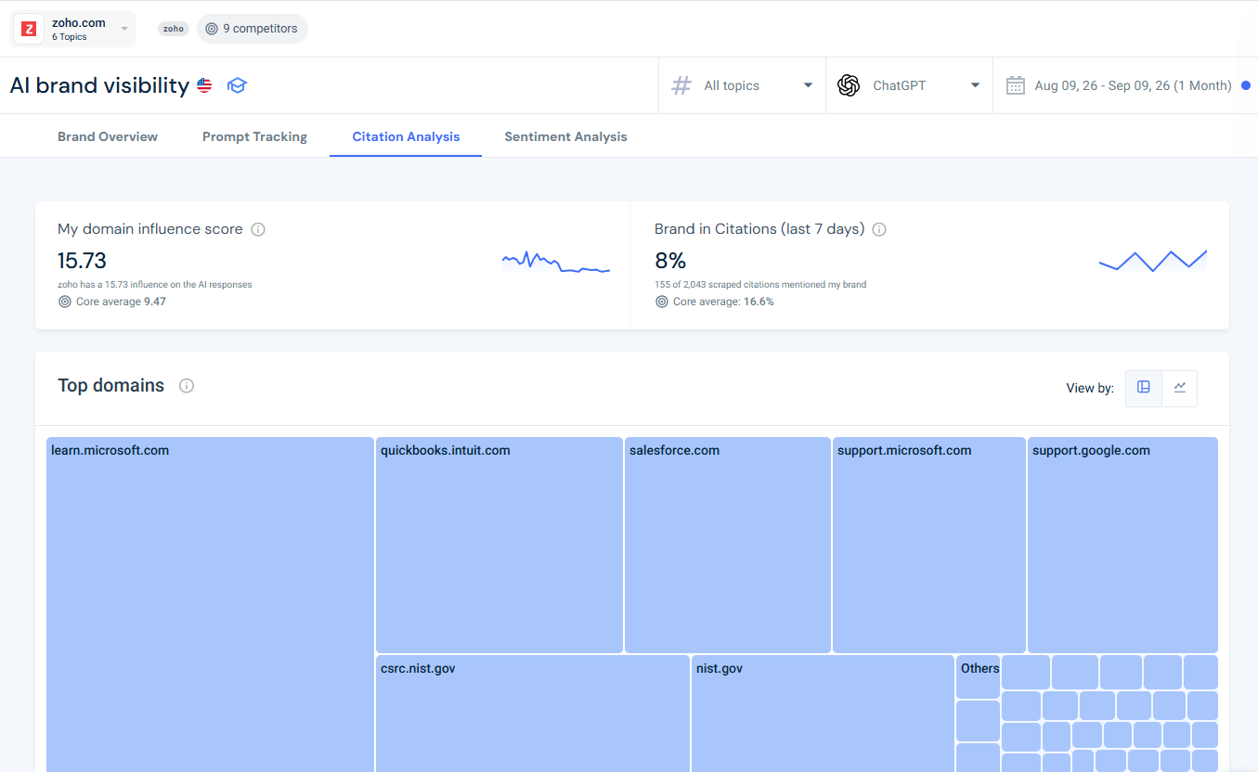Screen dimensions: 1258x772
Task: Click the csrc.nist.gov treemap tile
Action: [533, 714]
